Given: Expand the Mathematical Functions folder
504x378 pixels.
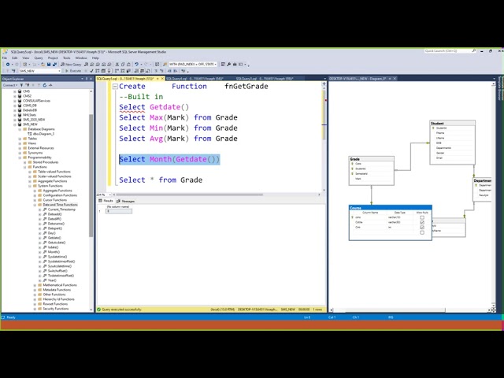Looking at the screenshot, I should coord(35,285).
